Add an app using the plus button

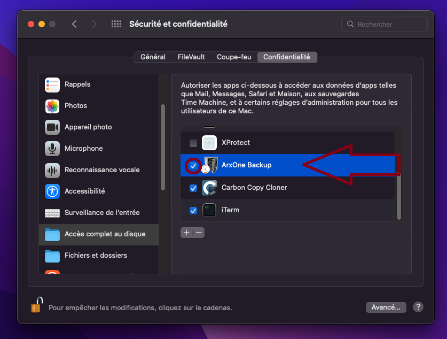(186, 233)
